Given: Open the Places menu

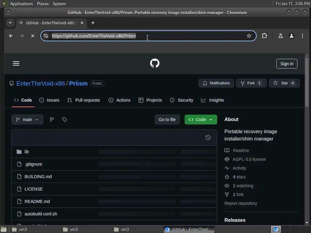Looking at the screenshot, I should [x=43, y=4].
